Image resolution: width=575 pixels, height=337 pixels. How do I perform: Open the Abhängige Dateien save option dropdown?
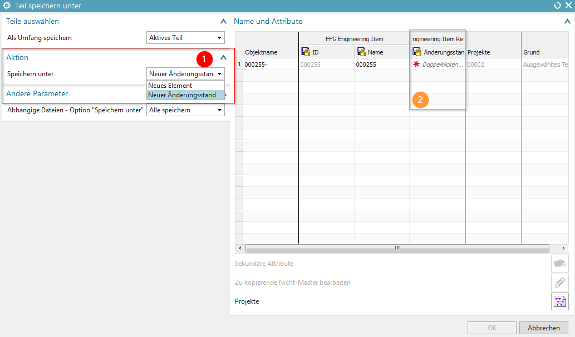(186, 110)
